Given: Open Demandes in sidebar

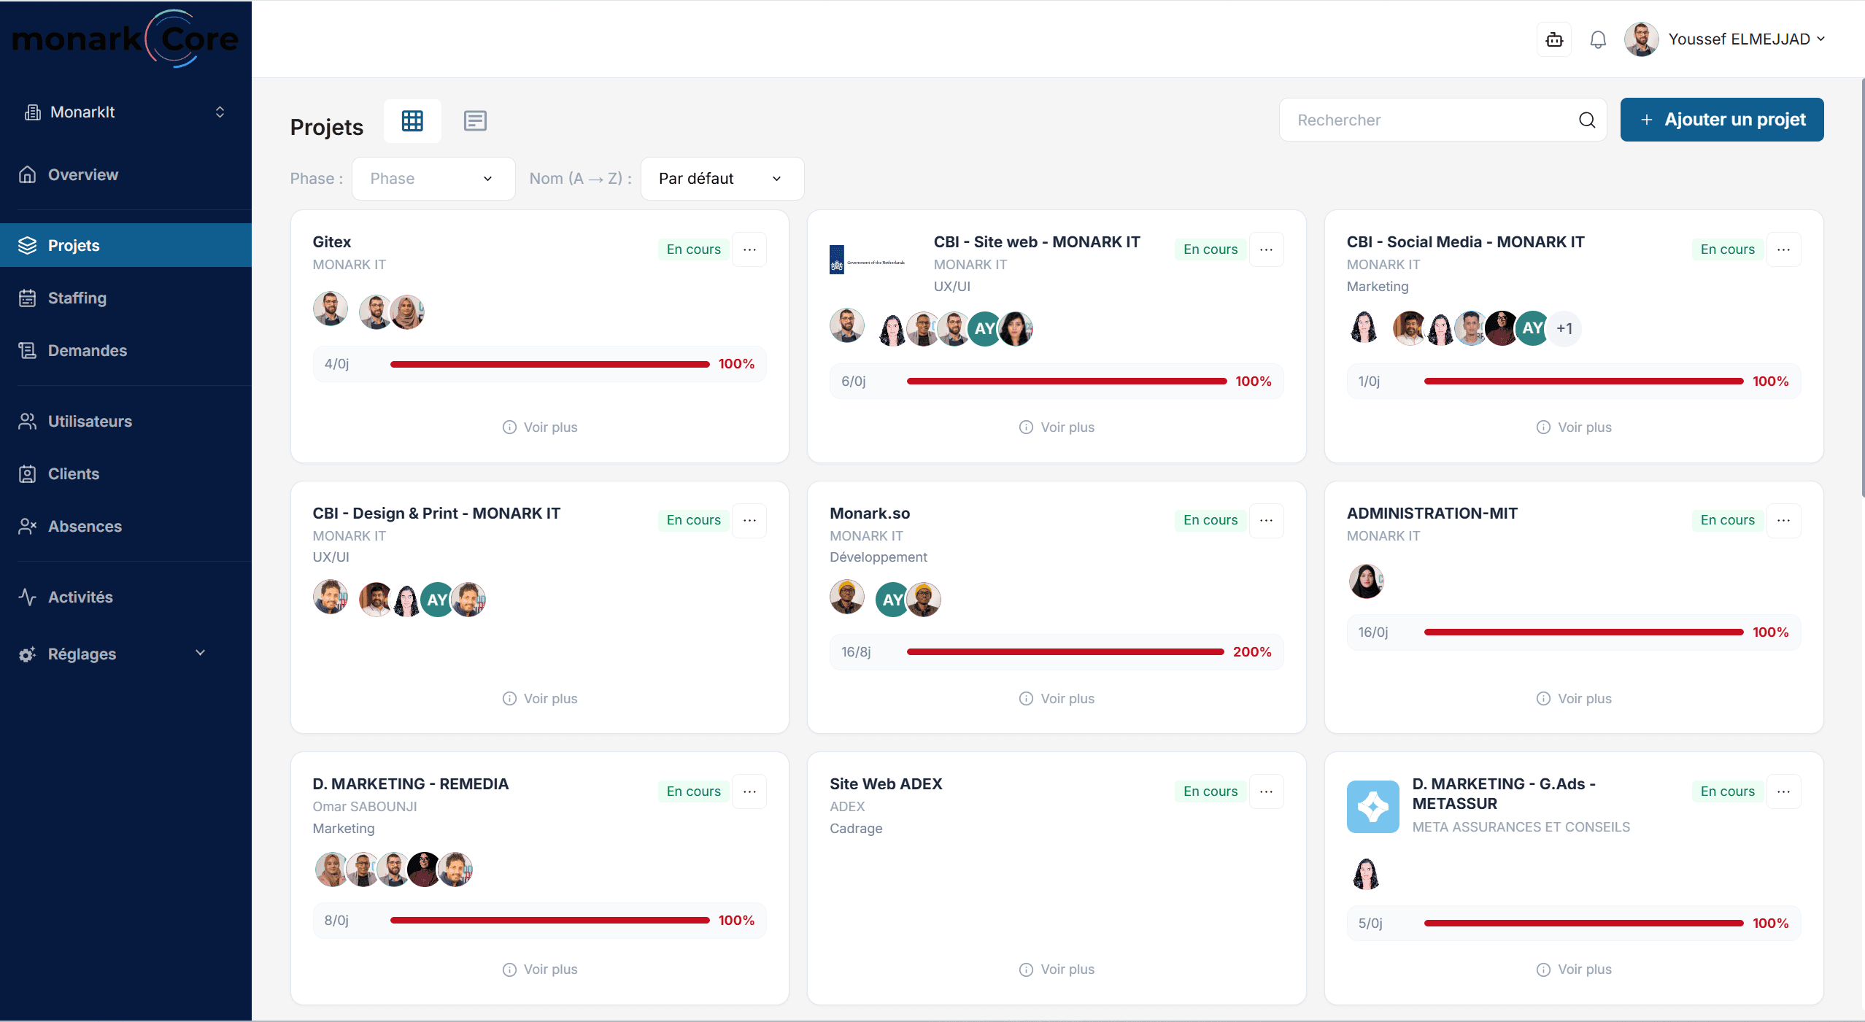Looking at the screenshot, I should pyautogui.click(x=126, y=350).
